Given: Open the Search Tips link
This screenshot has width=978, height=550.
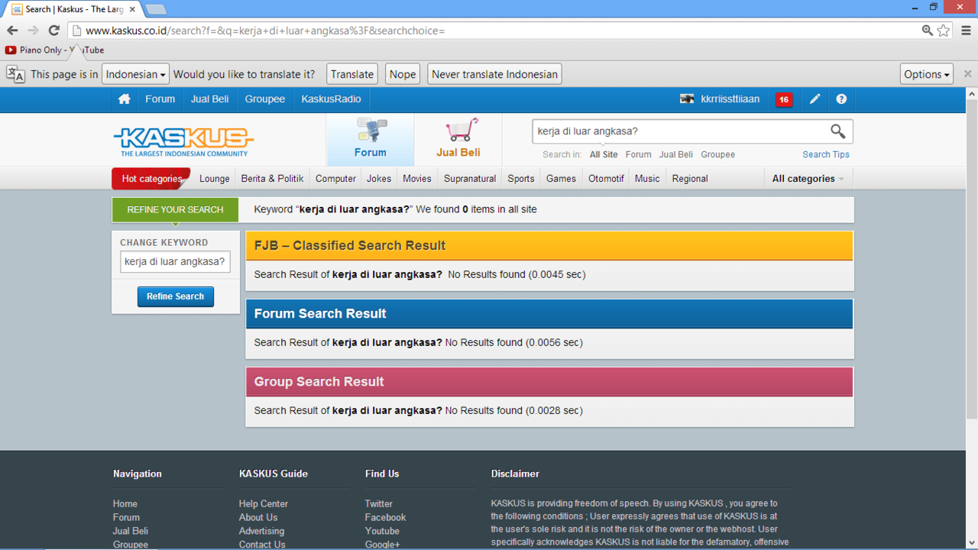Looking at the screenshot, I should coord(826,154).
